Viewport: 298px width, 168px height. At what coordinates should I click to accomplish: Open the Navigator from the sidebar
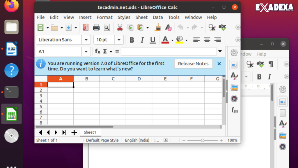(234, 98)
